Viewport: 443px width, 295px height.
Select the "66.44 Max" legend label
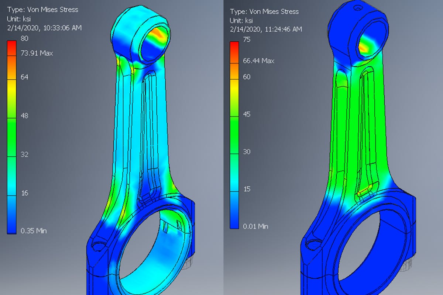258,61
